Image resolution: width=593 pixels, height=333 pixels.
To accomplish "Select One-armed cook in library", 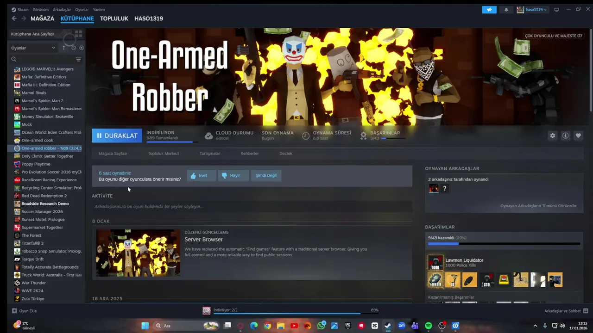I will 37,140.
